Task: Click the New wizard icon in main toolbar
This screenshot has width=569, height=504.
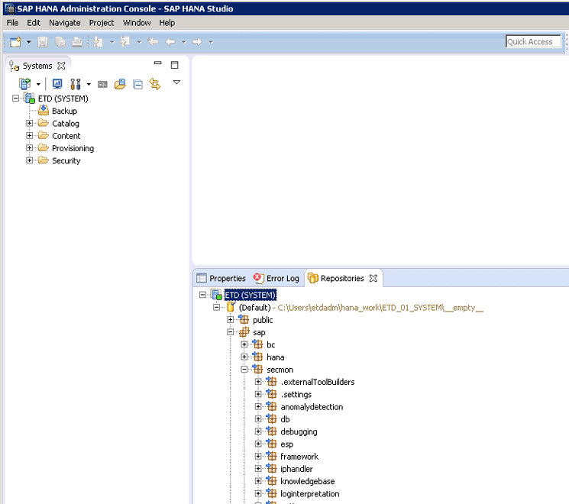Action: (15, 42)
